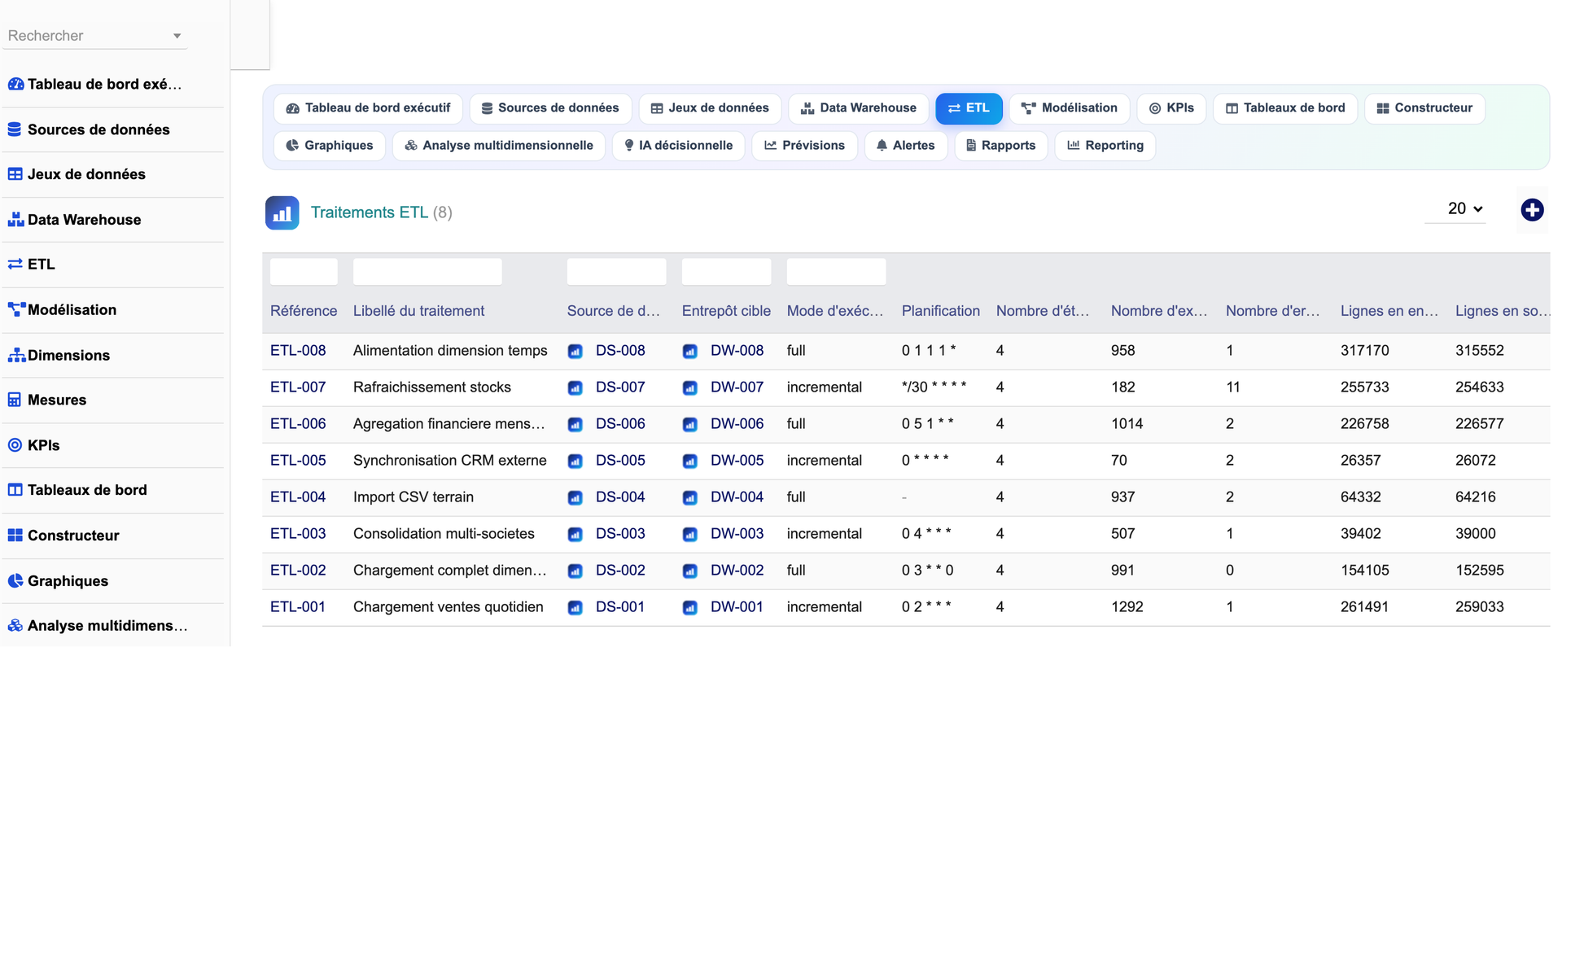Switch to the Tableaux de bord tab
Image resolution: width=1584 pixels, height=980 pixels.
coord(1285,108)
